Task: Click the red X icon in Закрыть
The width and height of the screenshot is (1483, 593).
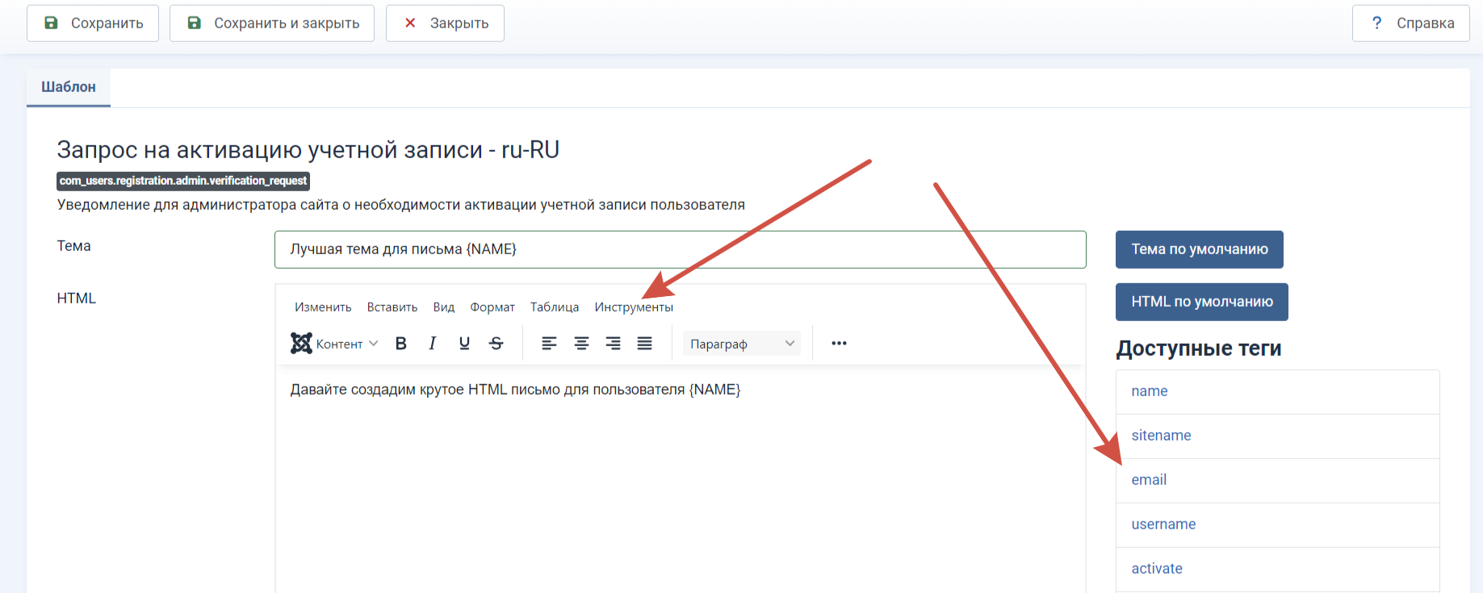Action: (x=410, y=23)
